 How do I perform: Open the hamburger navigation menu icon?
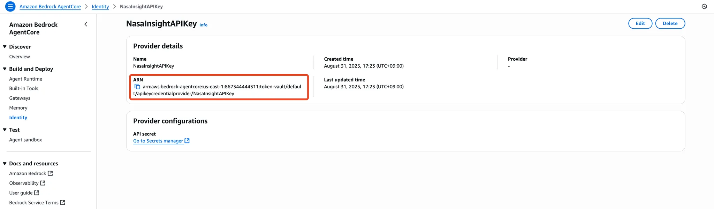(x=10, y=6)
